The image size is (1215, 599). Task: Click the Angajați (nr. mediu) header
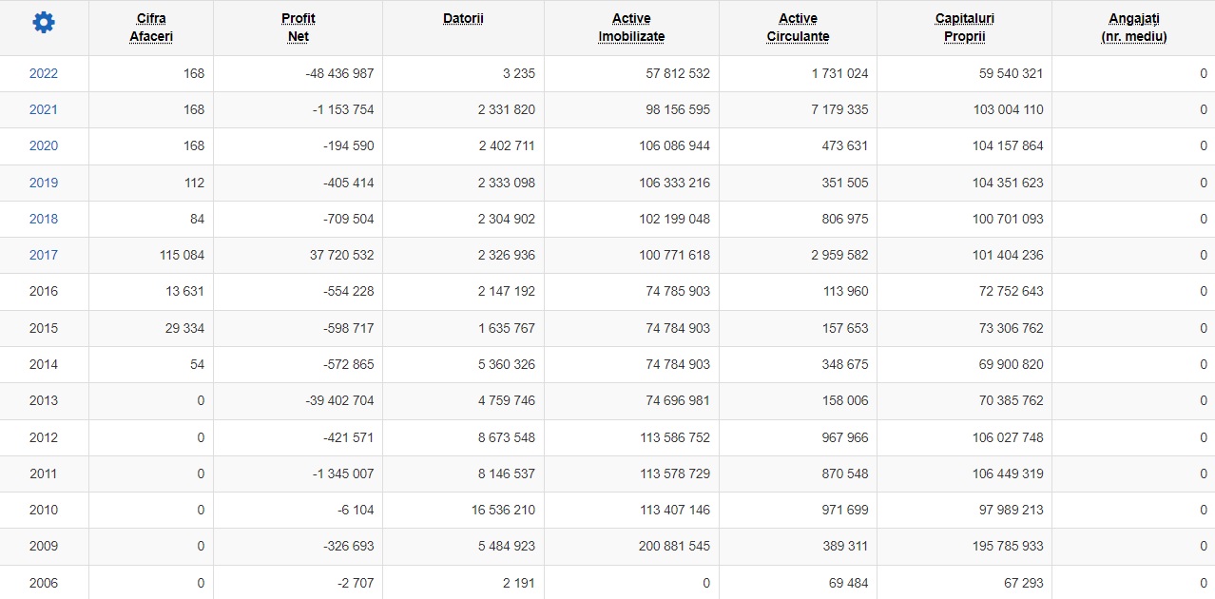tap(1133, 28)
